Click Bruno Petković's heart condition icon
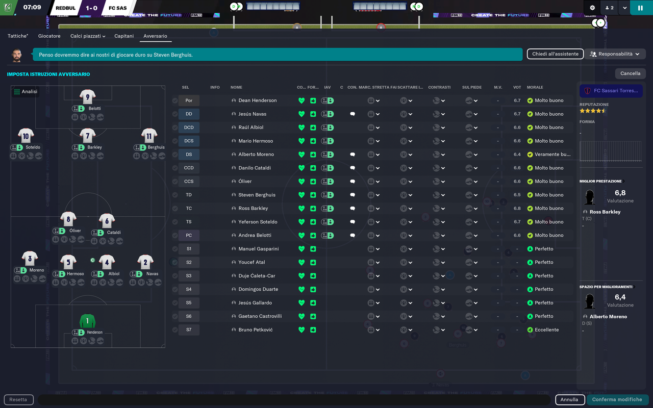This screenshot has width=653, height=408. coord(302,330)
